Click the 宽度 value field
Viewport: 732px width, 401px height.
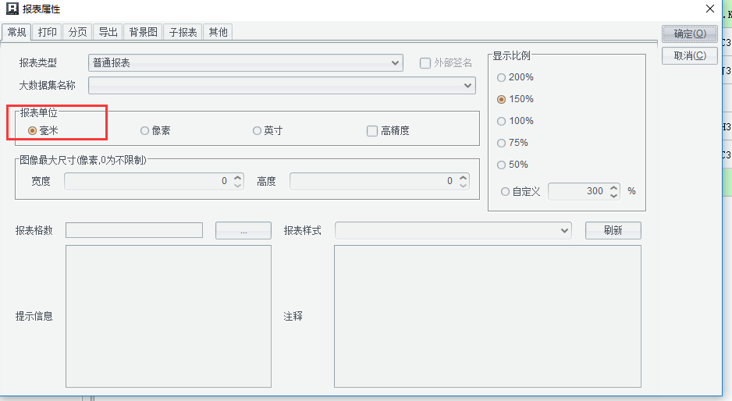pyautogui.click(x=148, y=181)
